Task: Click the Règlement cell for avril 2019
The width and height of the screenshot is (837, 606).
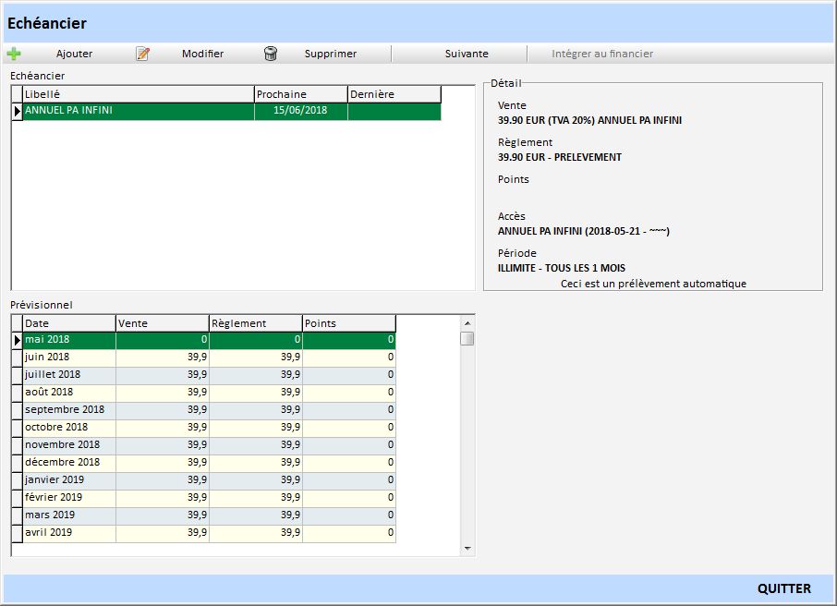Action: pyautogui.click(x=256, y=533)
